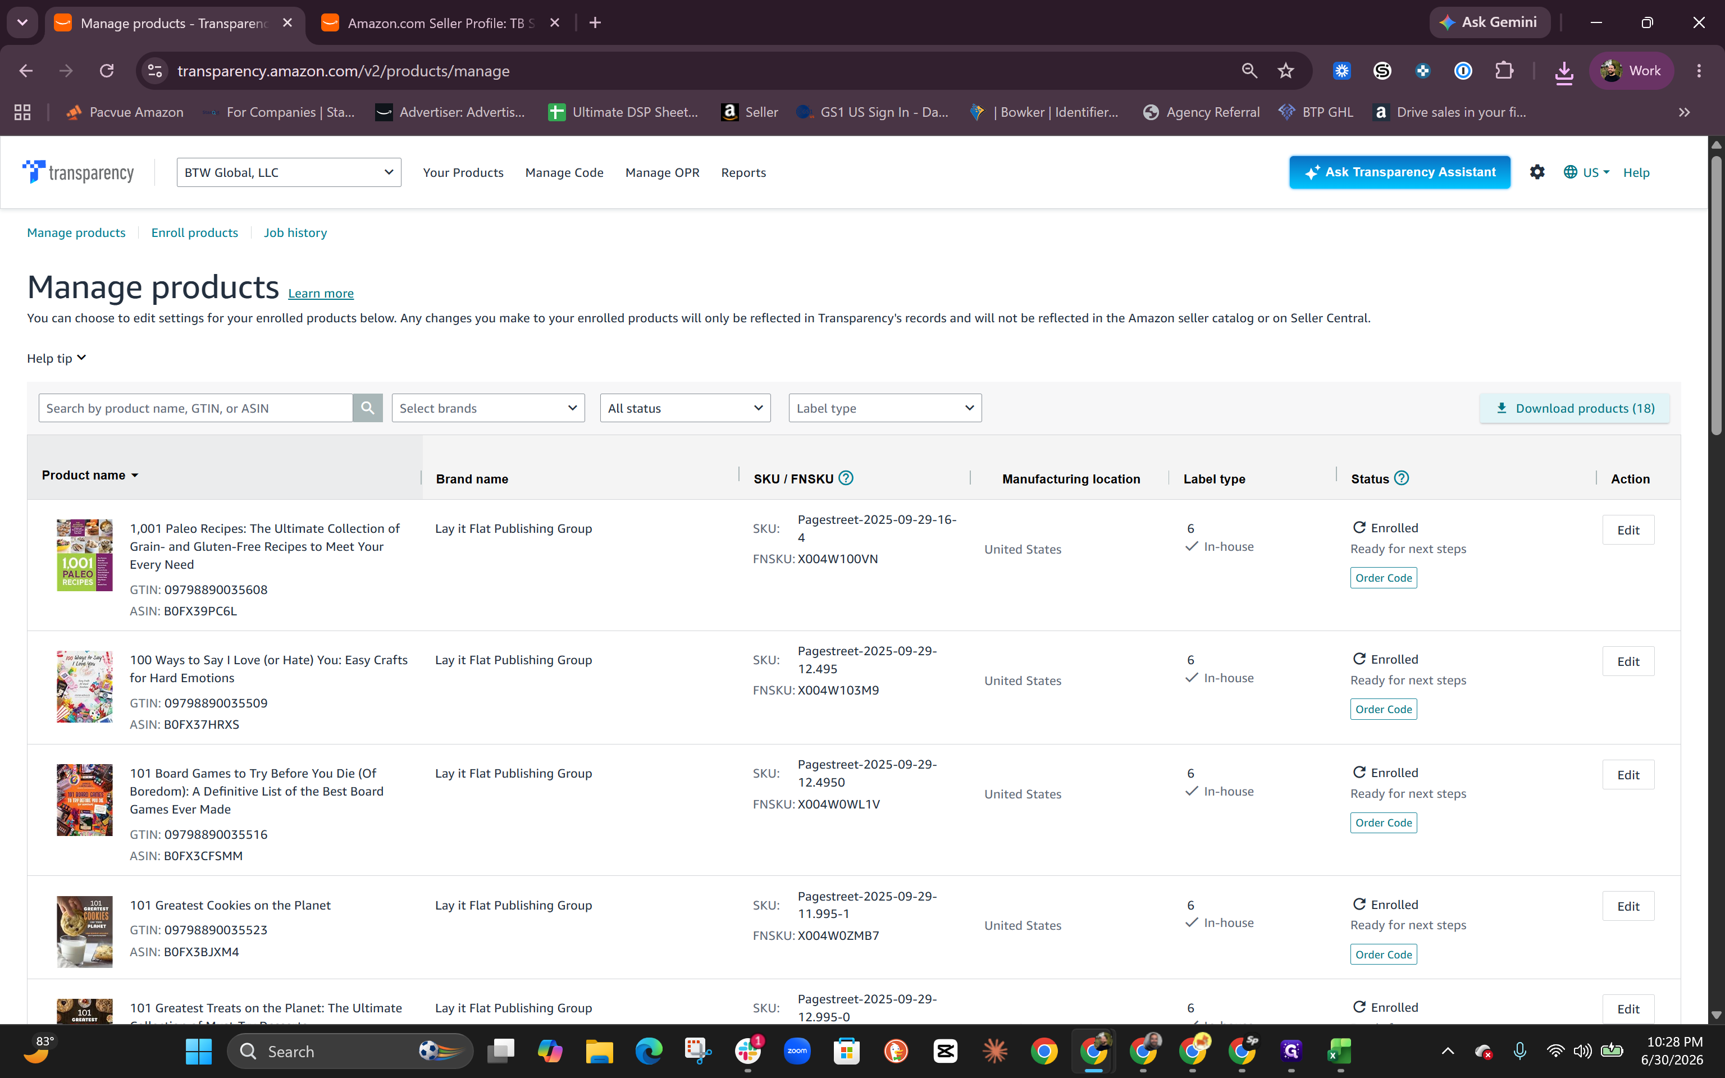
Task: View site information icon in address bar
Action: click(154, 71)
